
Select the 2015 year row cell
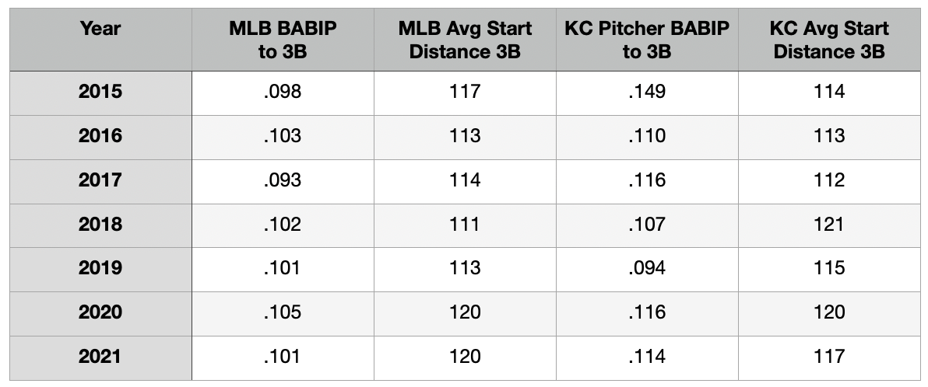(x=100, y=92)
